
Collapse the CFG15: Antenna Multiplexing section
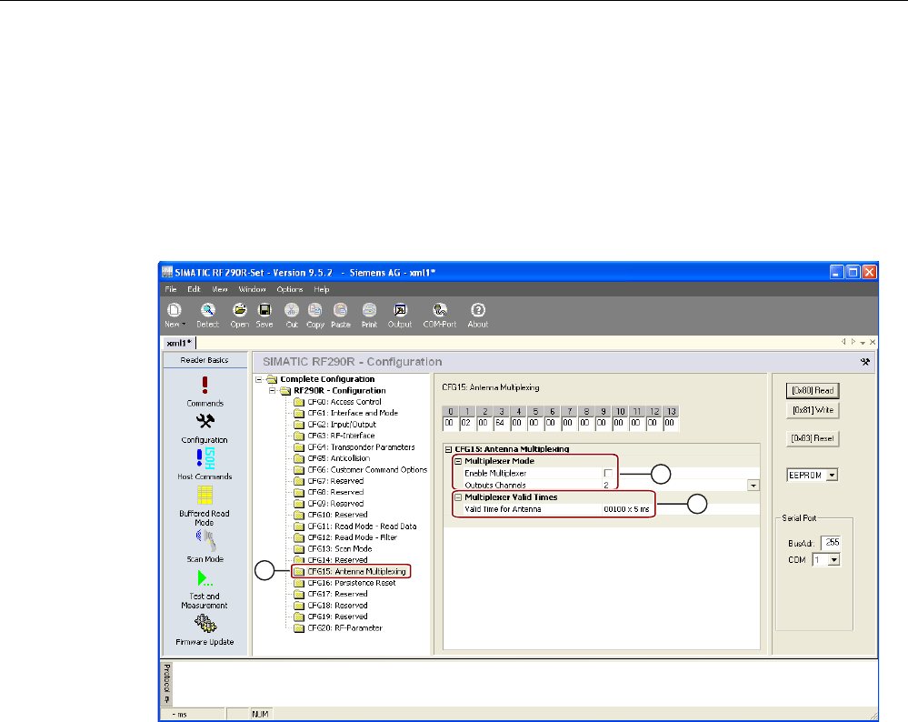pyautogui.click(x=448, y=449)
